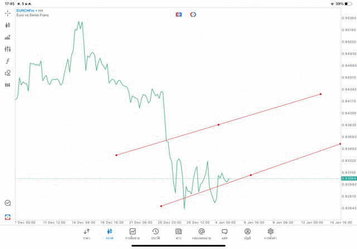The width and height of the screenshot is (357, 249).
Task: Open the indicators icon in left sidebar
Action: point(8,37)
